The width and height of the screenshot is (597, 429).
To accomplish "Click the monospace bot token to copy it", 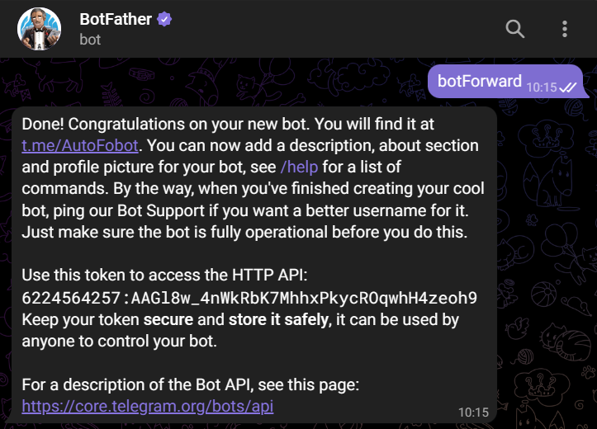I will pyautogui.click(x=249, y=297).
